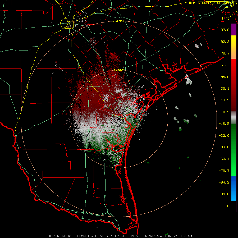Click the black TH segment of the velocity bar
Image resolution: width=238 pixels, height=238 pixels.
tap(234, 206)
